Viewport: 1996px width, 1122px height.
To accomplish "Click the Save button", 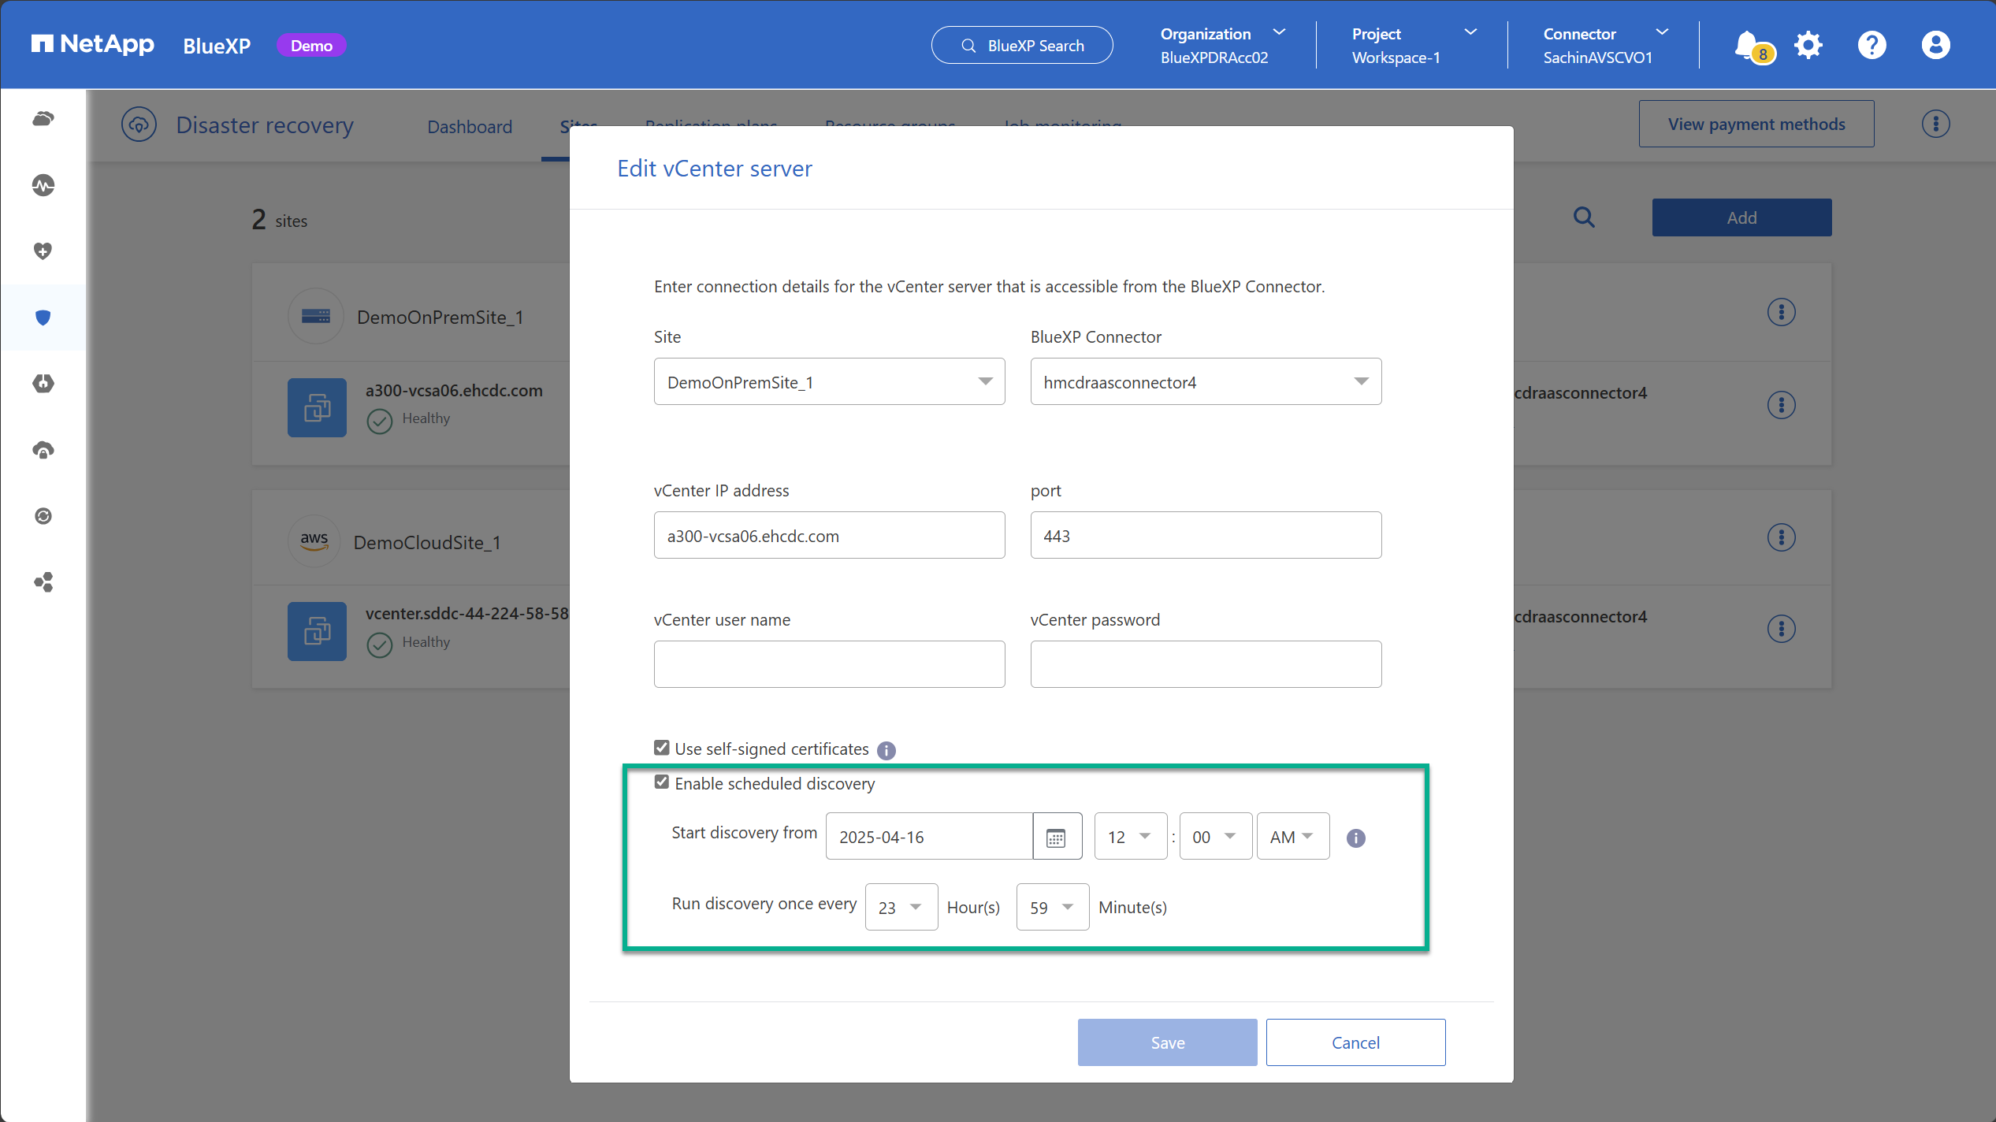I will tap(1167, 1042).
